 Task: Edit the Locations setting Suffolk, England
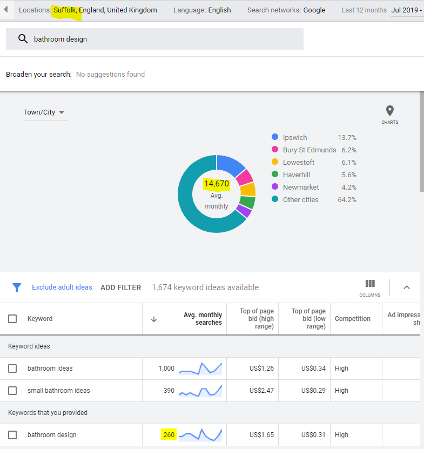88,10
